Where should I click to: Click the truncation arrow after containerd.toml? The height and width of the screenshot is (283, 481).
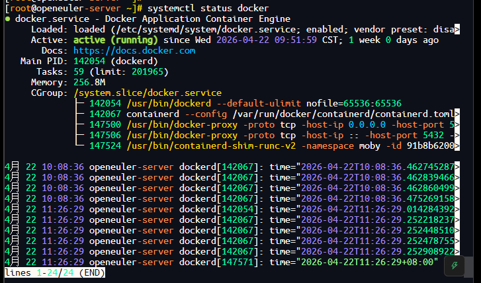pyautogui.click(x=457, y=114)
